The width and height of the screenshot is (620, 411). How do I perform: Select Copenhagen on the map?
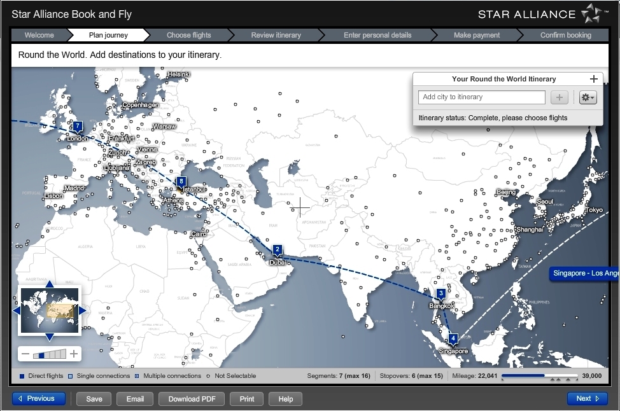click(141, 105)
